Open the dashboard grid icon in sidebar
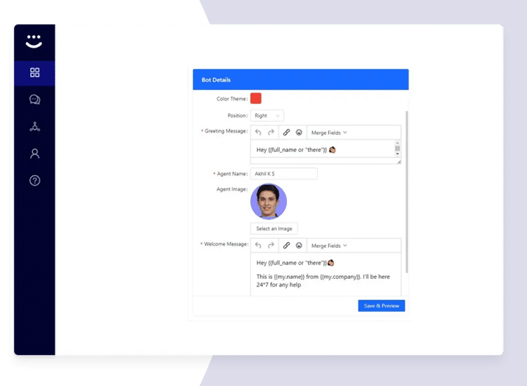 click(x=35, y=72)
